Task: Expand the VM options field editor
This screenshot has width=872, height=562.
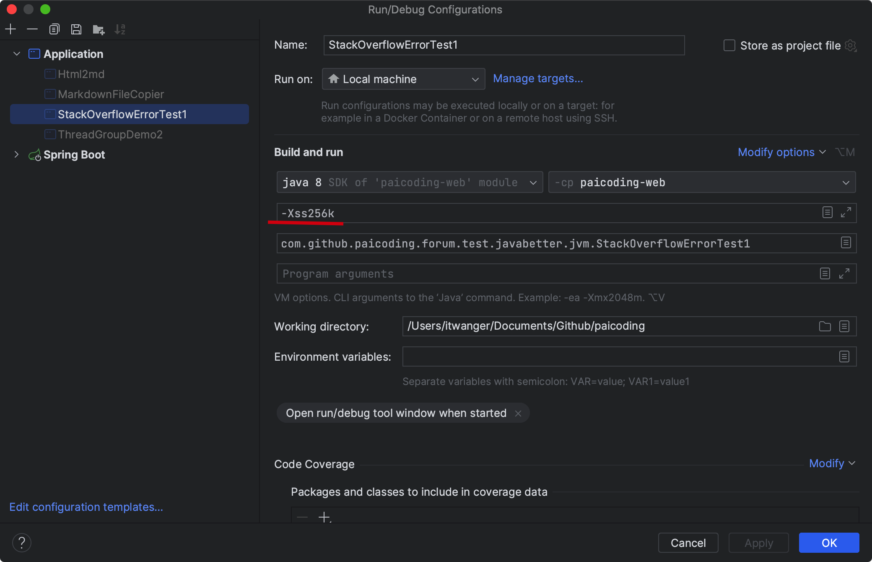Action: (846, 213)
